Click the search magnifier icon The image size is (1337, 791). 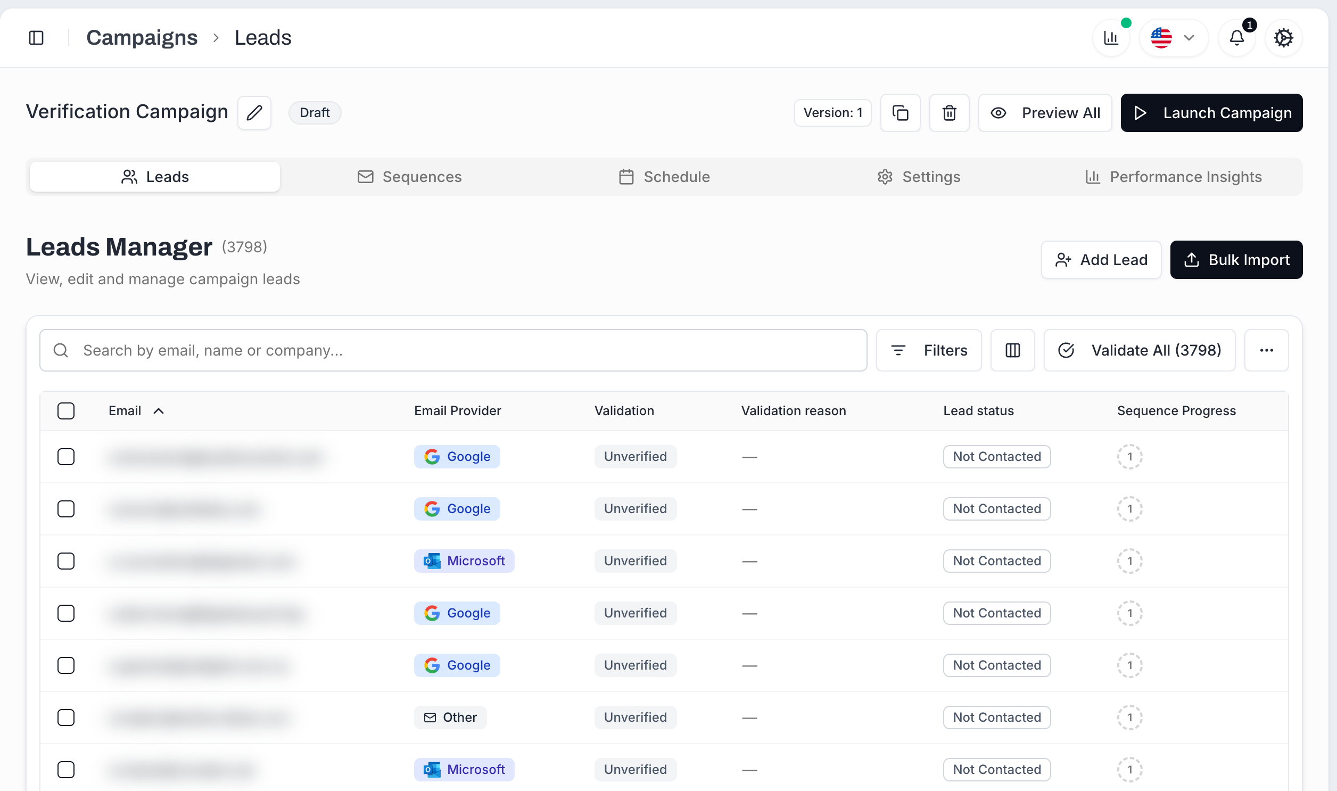[61, 350]
